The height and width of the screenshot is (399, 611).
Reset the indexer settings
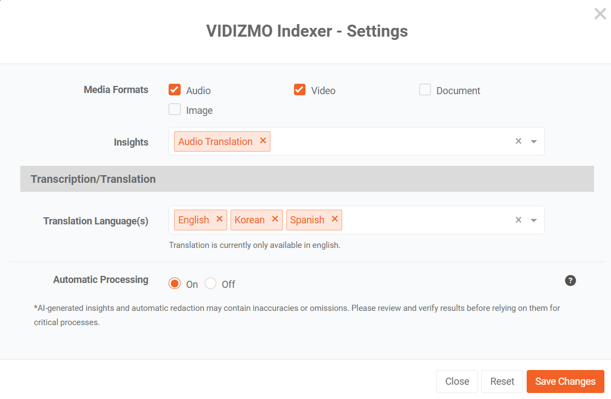pyautogui.click(x=502, y=381)
